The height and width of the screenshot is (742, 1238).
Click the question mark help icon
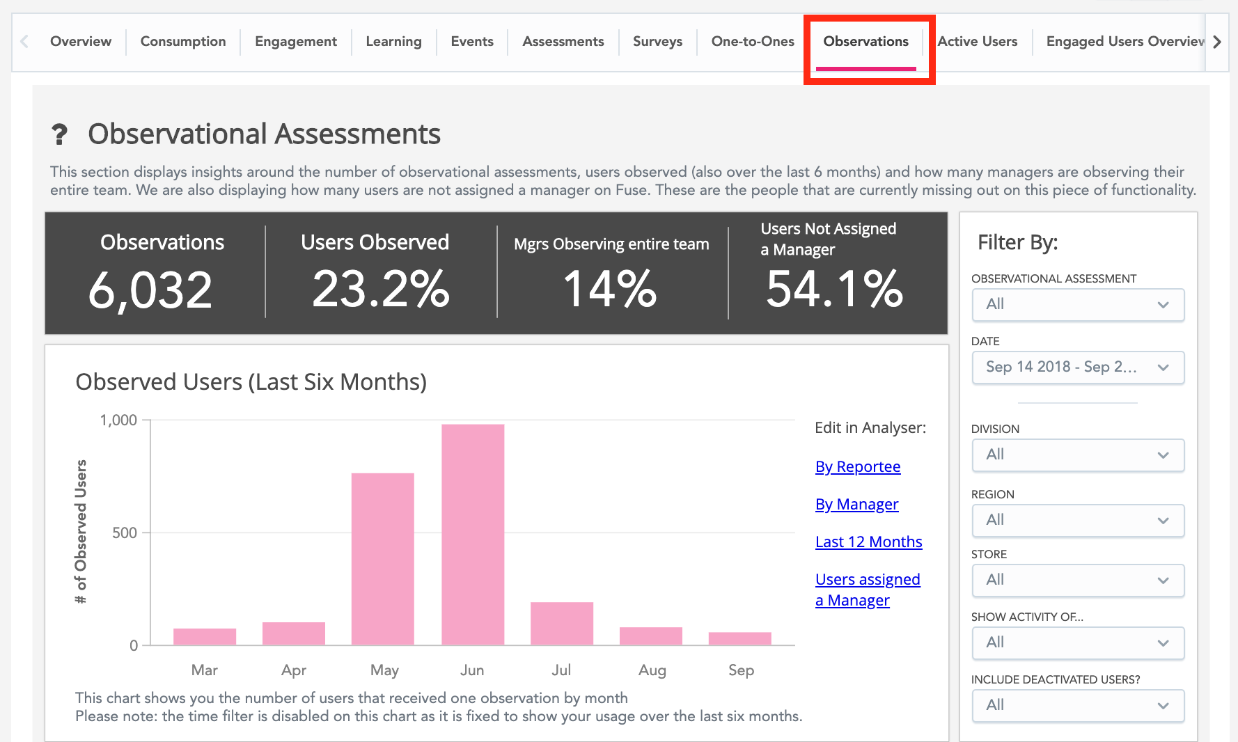pyautogui.click(x=60, y=134)
